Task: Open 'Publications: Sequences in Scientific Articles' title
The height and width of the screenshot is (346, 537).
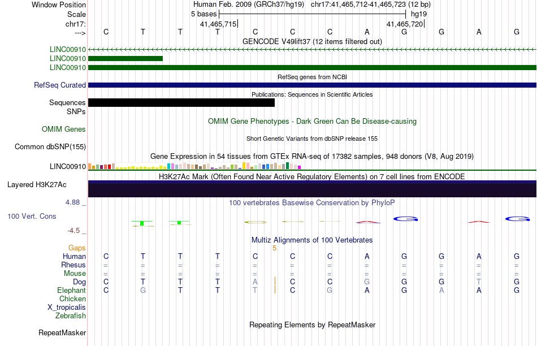Action: pos(312,94)
